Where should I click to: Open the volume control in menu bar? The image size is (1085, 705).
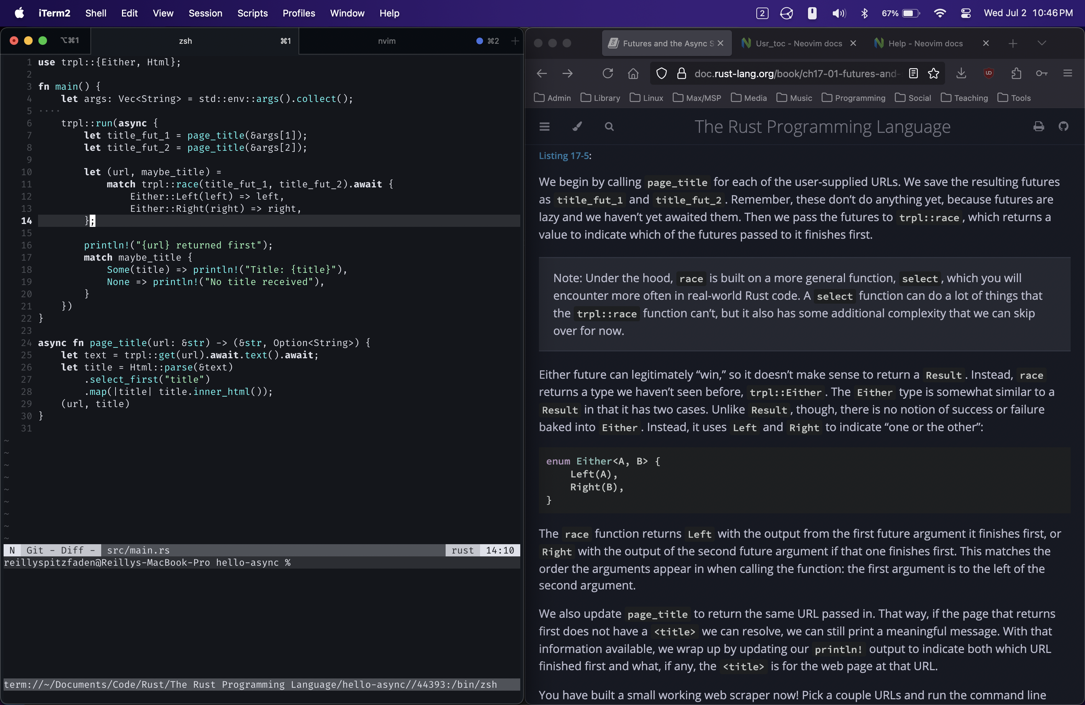839,13
